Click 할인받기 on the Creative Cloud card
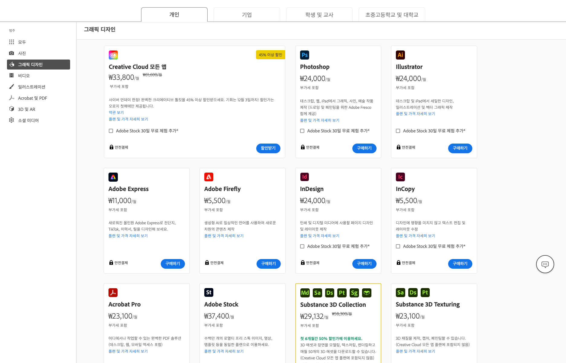 click(x=268, y=148)
